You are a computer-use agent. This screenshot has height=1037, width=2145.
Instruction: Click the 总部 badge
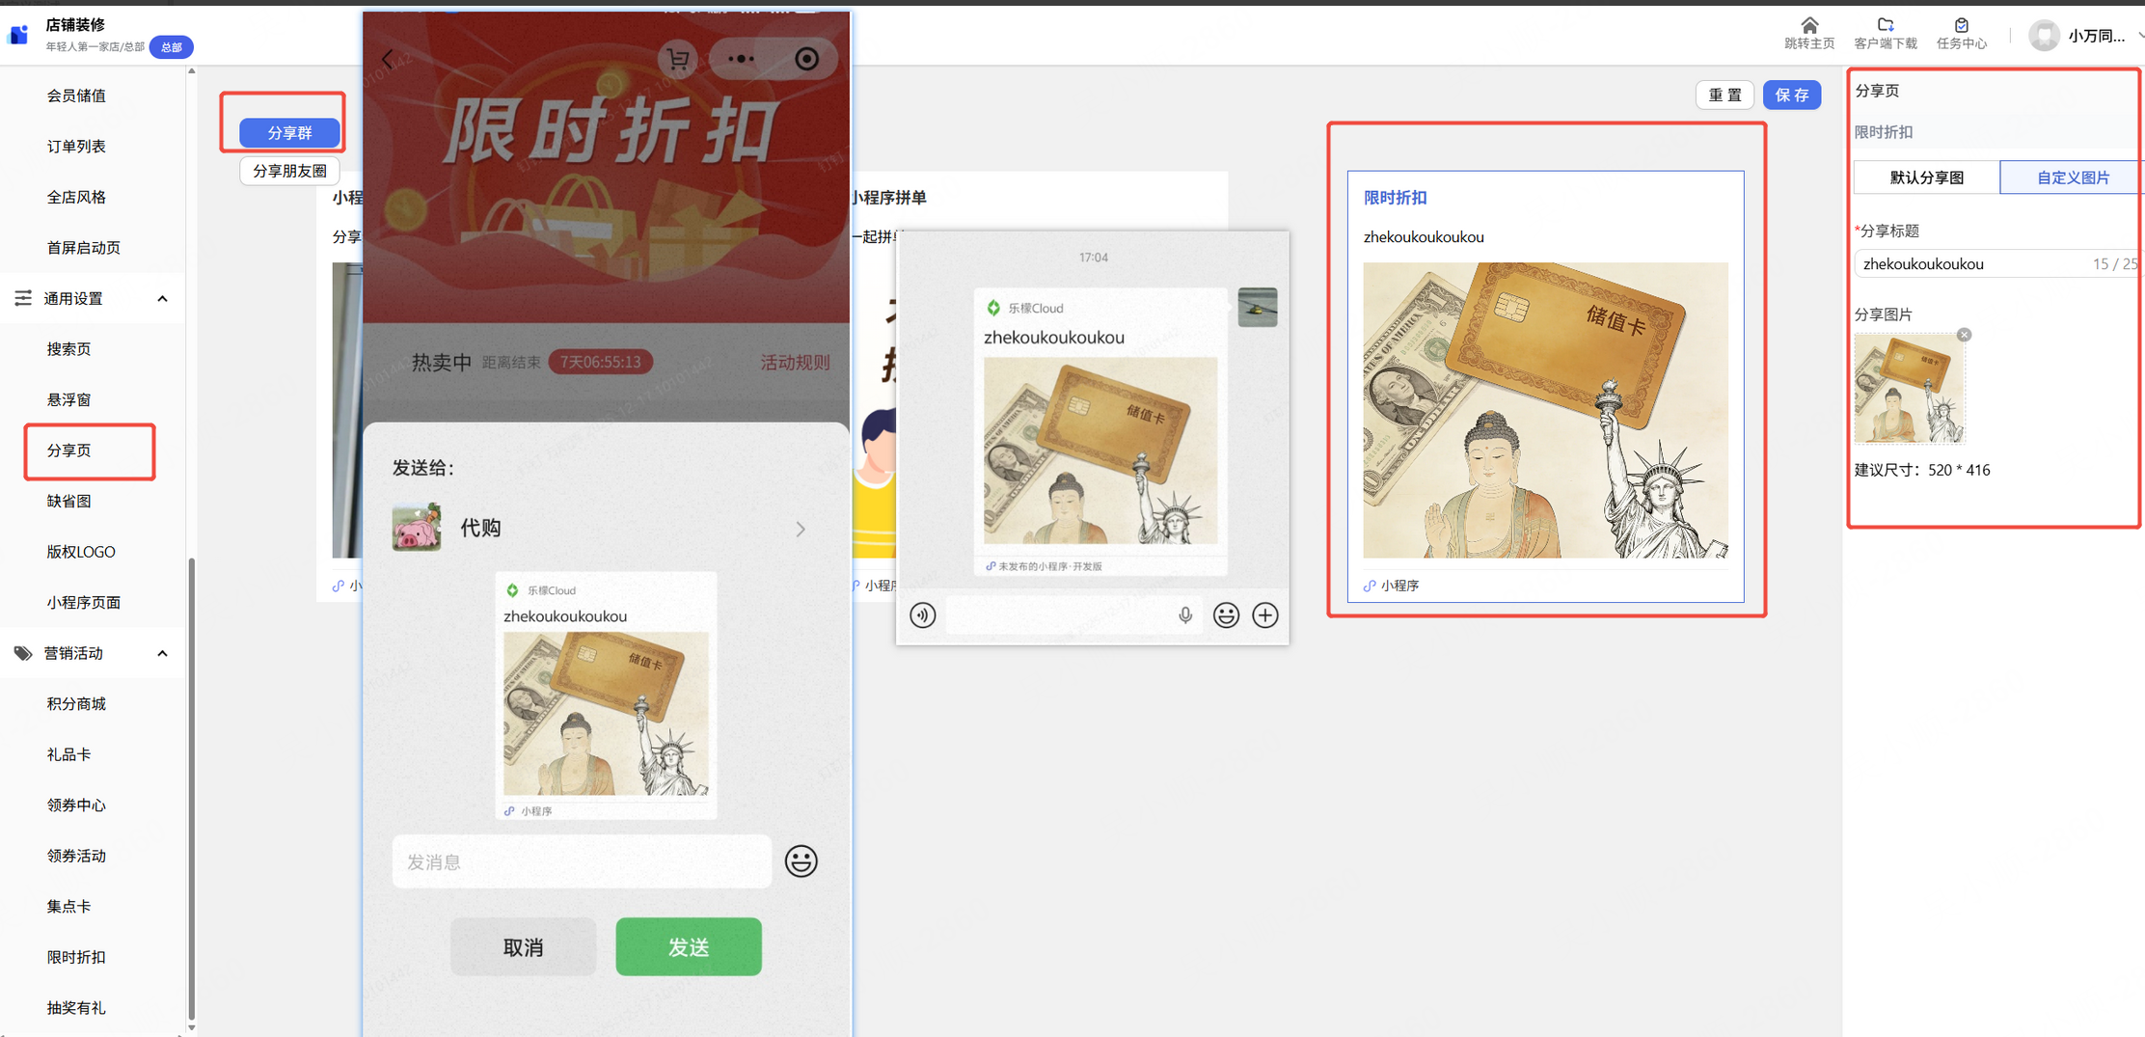(x=172, y=47)
